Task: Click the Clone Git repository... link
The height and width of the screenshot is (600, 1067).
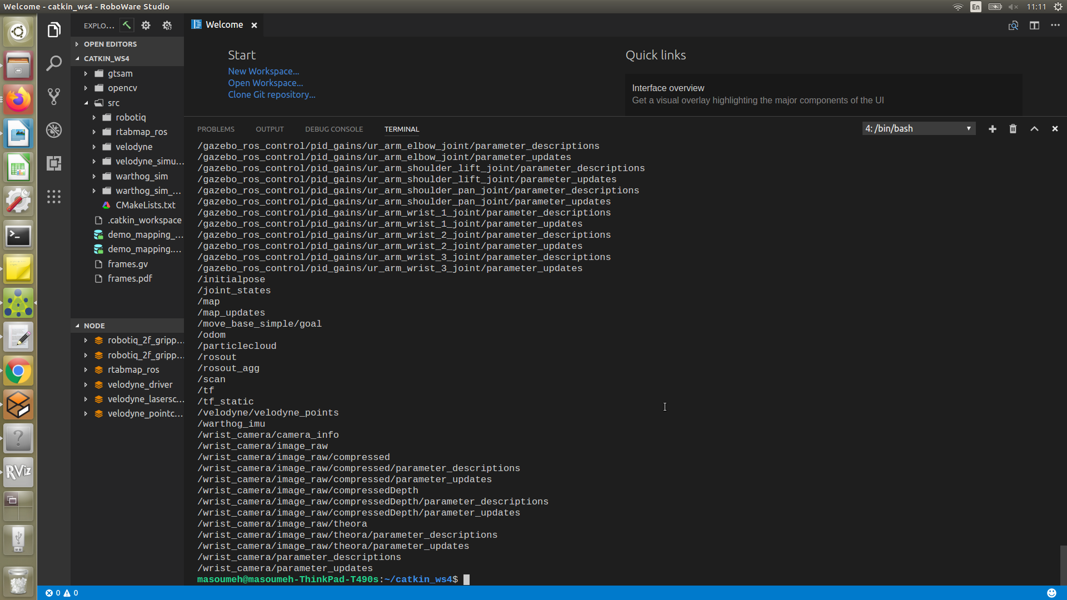Action: 271,95
